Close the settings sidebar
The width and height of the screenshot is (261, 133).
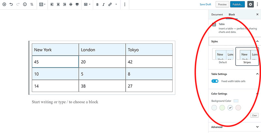click(257, 15)
